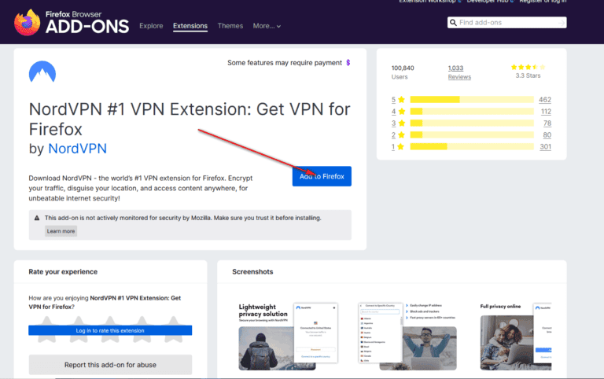Viewport: 604px width, 379px height.
Task: Click the search submit arrow icon
Action: [x=562, y=23]
